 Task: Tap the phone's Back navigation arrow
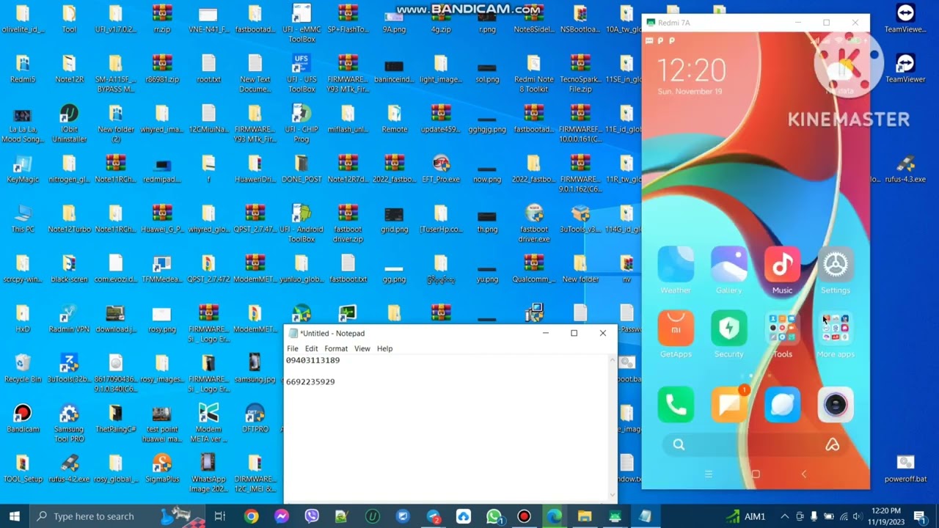point(803,474)
